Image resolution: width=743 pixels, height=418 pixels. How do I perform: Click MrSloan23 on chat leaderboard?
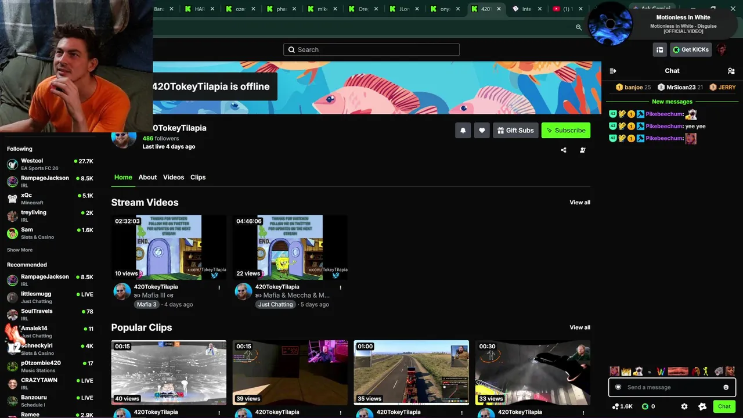tap(680, 87)
